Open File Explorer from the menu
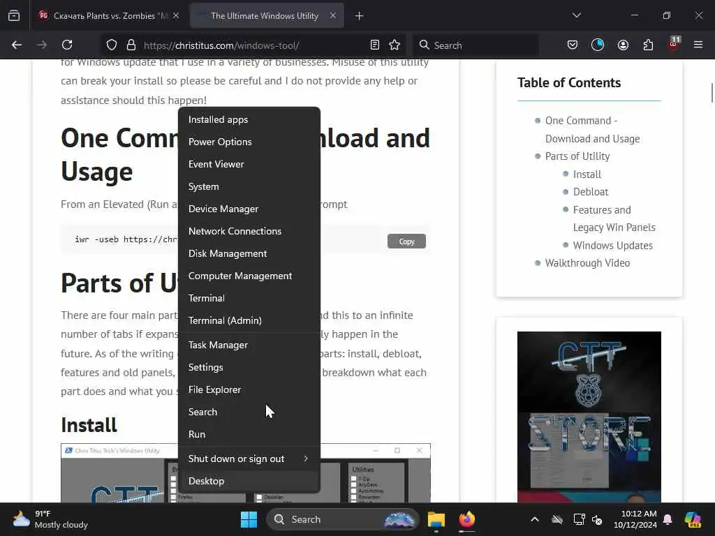 (x=249, y=389)
